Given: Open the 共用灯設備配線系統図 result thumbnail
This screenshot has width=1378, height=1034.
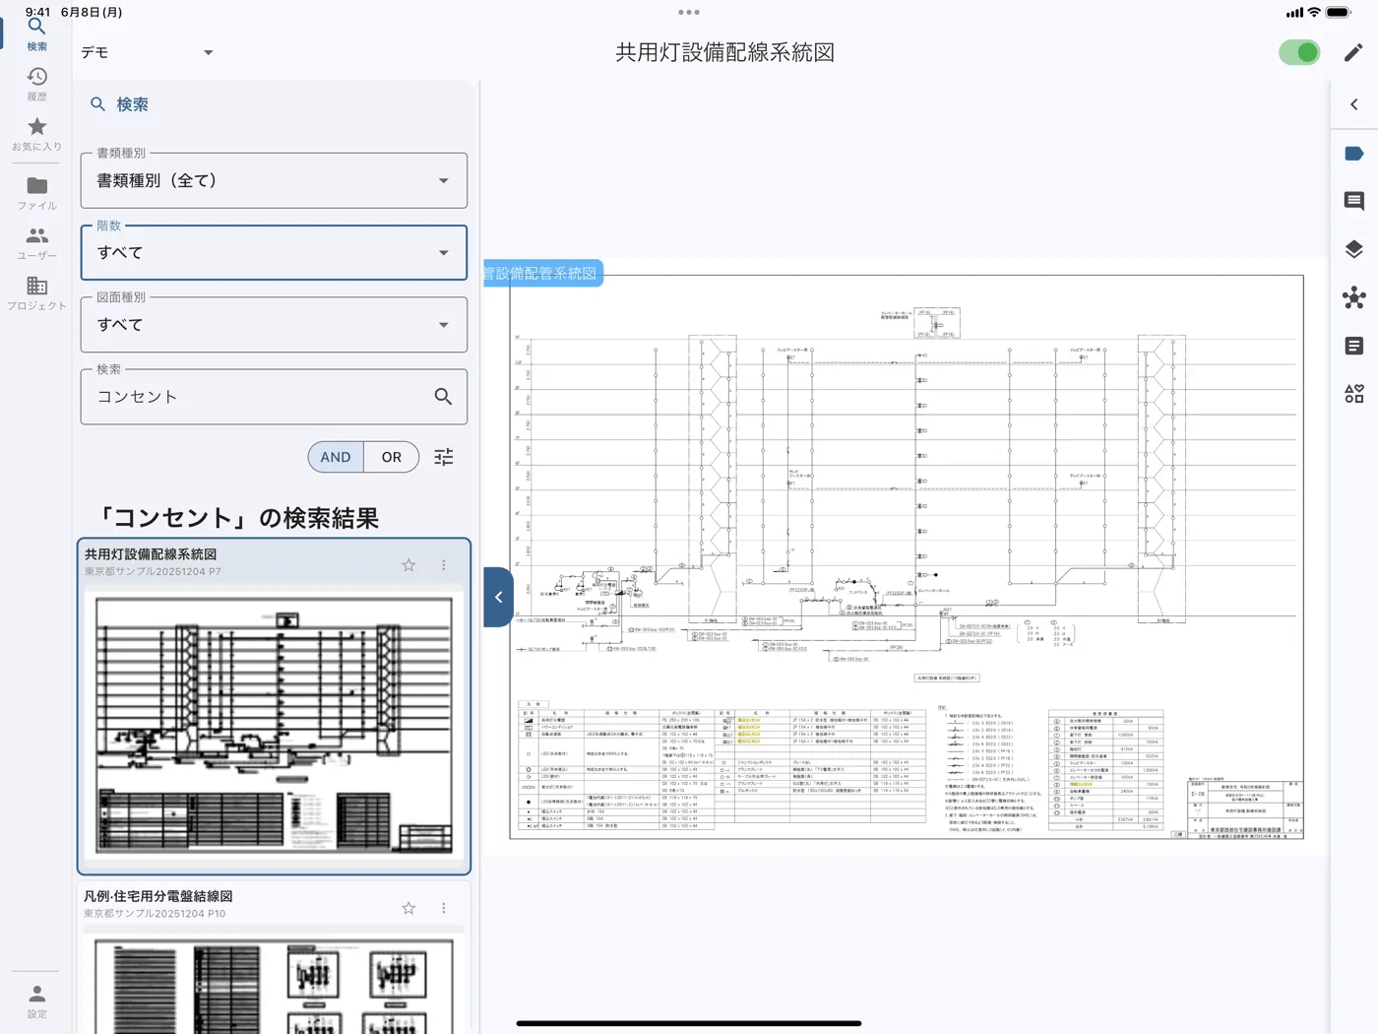Looking at the screenshot, I should pos(274,725).
